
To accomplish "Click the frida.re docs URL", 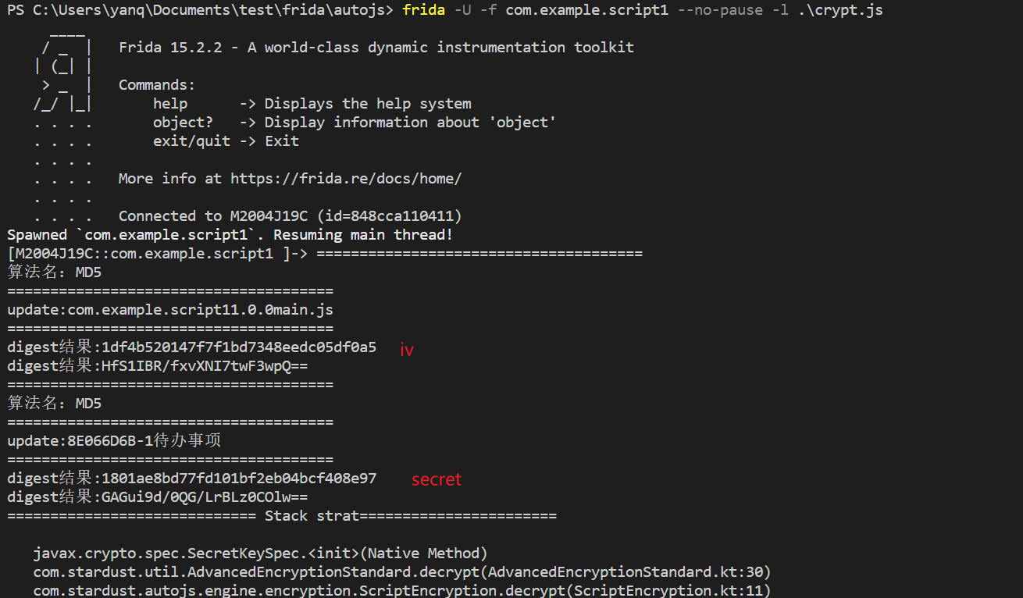I will [346, 179].
